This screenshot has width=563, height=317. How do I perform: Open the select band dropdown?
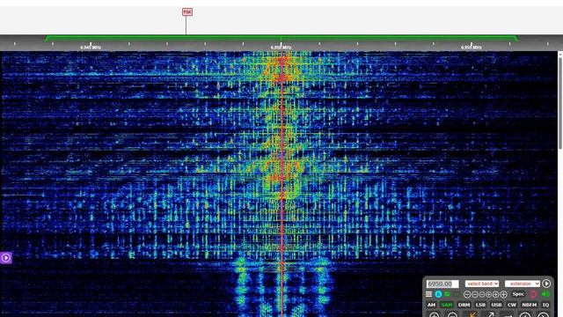(482, 284)
